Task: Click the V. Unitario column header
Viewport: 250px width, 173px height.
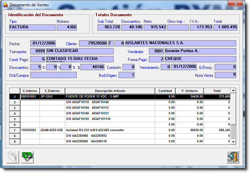Action: [189, 91]
